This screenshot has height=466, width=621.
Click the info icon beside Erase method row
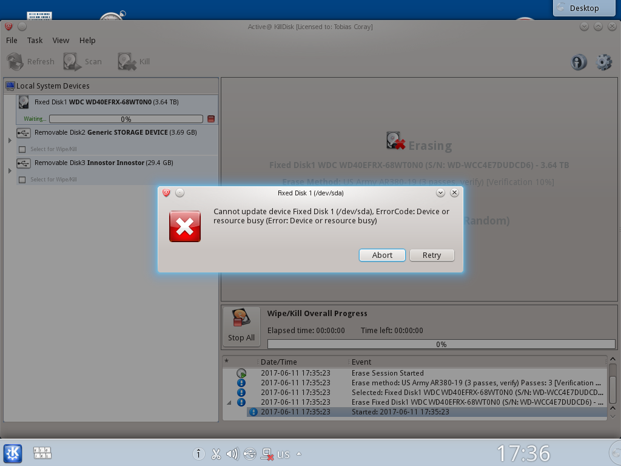241,383
